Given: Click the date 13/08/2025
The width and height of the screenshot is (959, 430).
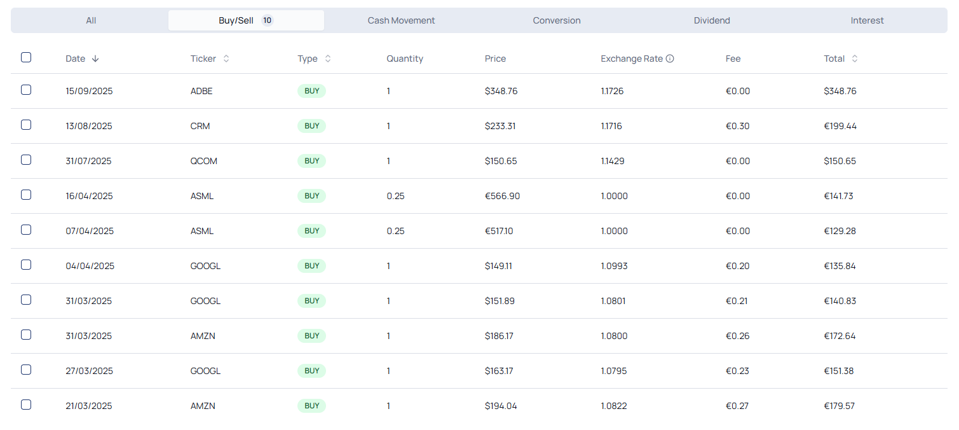Looking at the screenshot, I should pos(89,126).
